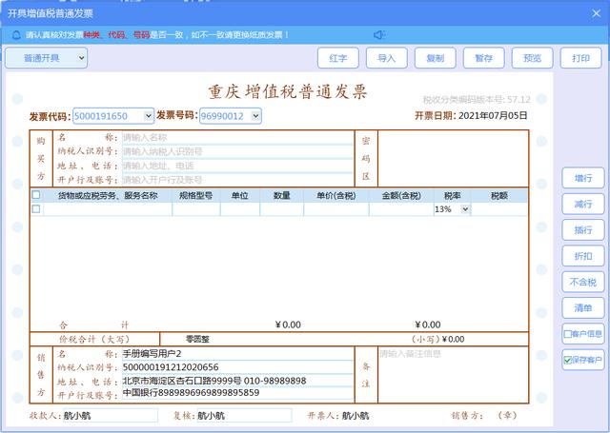Viewport: 610px width, 433px height.
Task: Click the 减行 button
Action: 583,204
